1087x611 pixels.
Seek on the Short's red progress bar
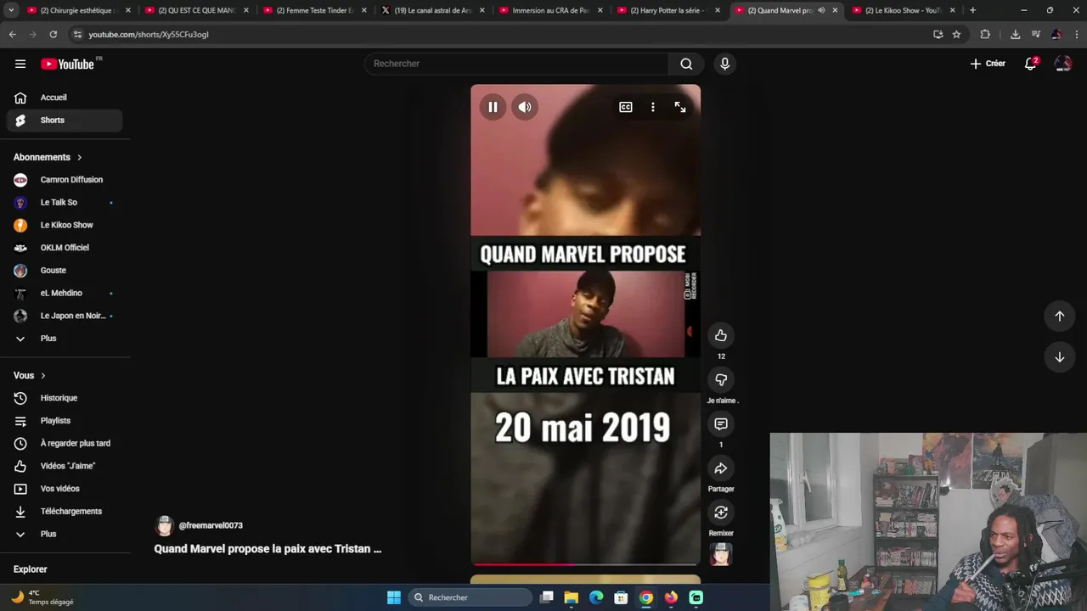[586, 563]
